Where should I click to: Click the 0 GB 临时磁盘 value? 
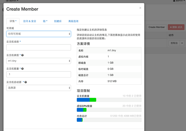[110, 69]
